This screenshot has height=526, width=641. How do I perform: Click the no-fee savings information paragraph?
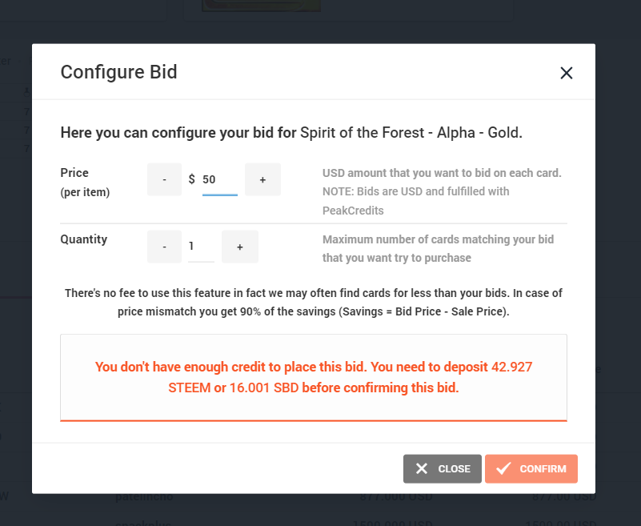(314, 301)
